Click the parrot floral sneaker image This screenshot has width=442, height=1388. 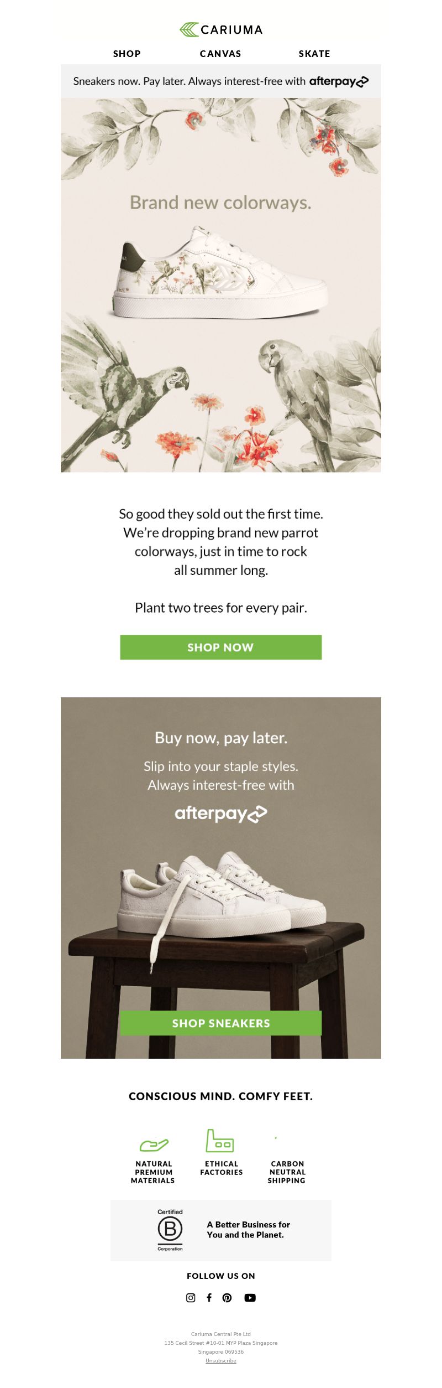(x=220, y=272)
